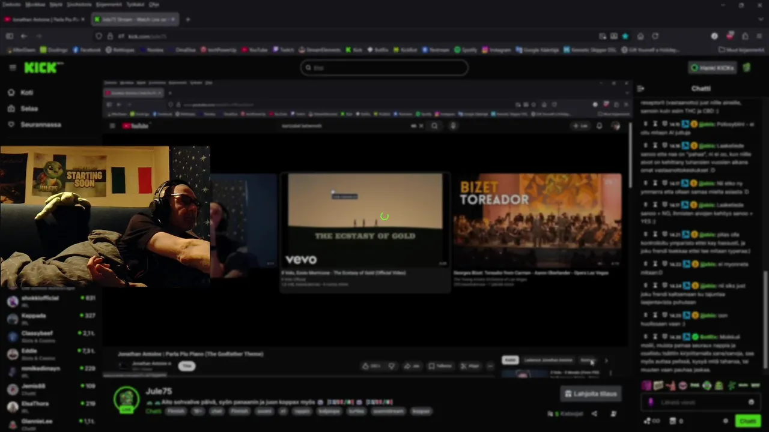Click the purple emote in chat emote row

(646, 385)
